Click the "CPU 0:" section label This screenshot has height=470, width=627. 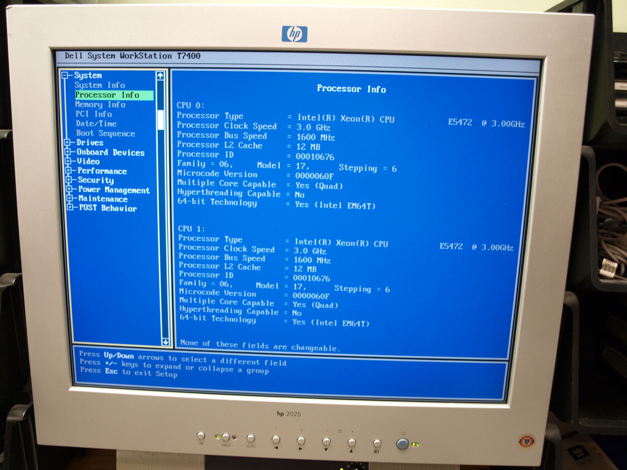tap(191, 105)
